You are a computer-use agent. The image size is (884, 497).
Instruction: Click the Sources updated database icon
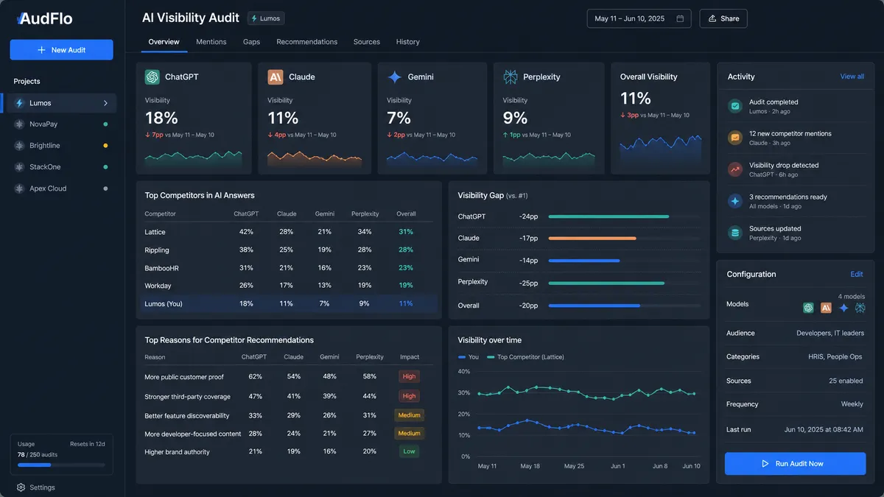[x=734, y=233]
